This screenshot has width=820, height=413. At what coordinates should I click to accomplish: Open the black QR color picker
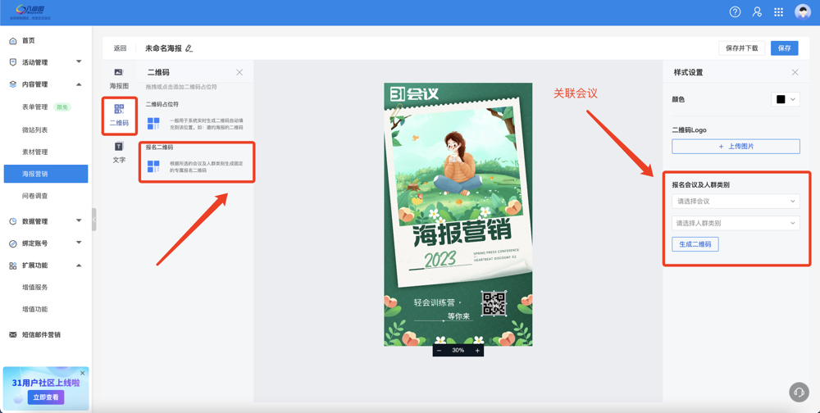click(785, 99)
